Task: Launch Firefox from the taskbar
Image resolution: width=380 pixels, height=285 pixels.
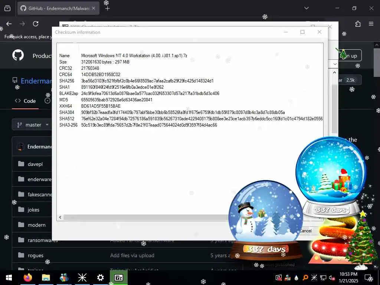Action: (x=28, y=278)
